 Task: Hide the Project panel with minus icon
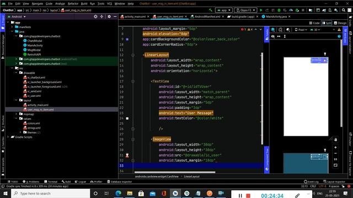pyautogui.click(x=115, y=16)
